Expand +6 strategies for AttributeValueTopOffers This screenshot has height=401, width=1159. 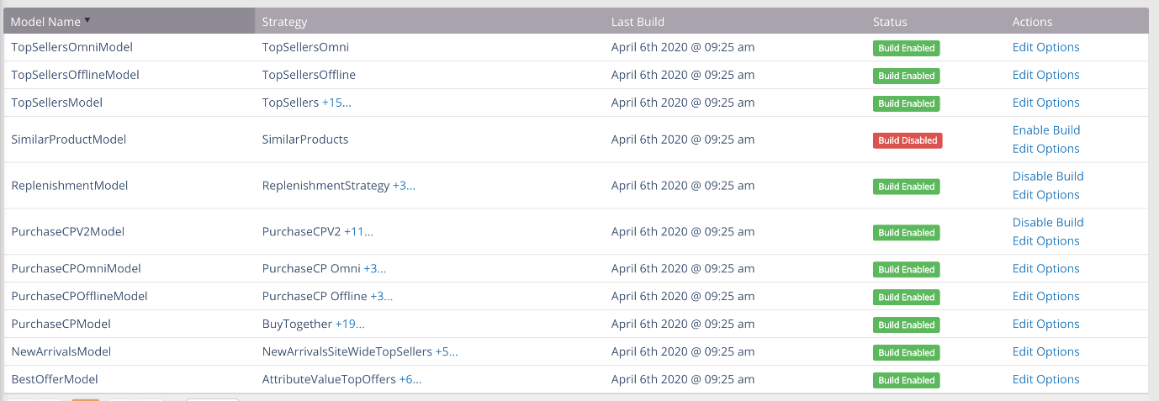pos(410,380)
